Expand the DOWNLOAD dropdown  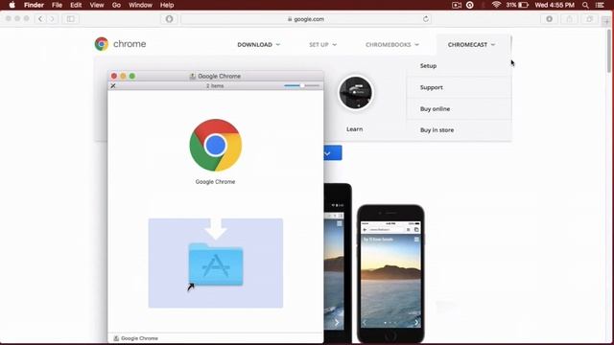(259, 45)
